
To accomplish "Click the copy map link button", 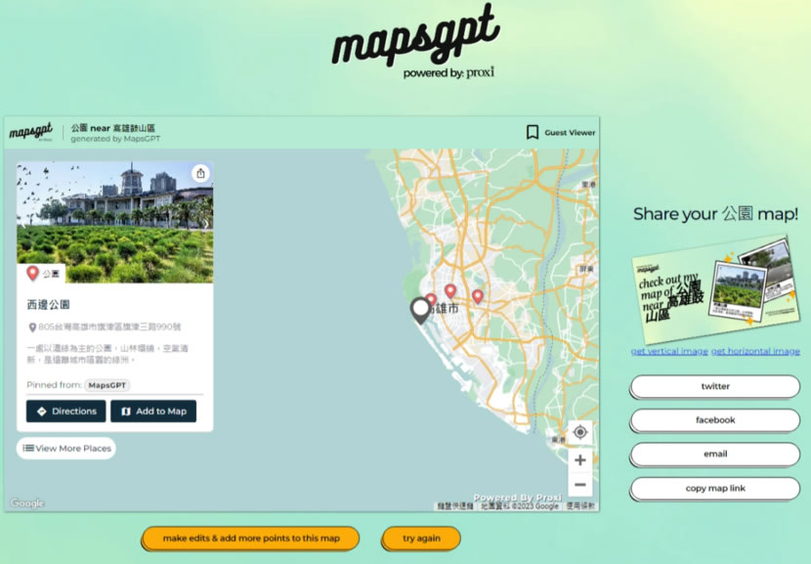I will click(715, 489).
